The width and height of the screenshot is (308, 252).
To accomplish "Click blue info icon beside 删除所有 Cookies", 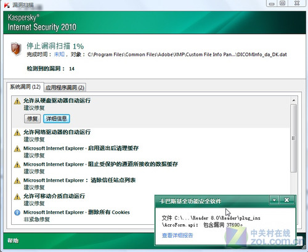I will pyautogui.click(x=17, y=213).
